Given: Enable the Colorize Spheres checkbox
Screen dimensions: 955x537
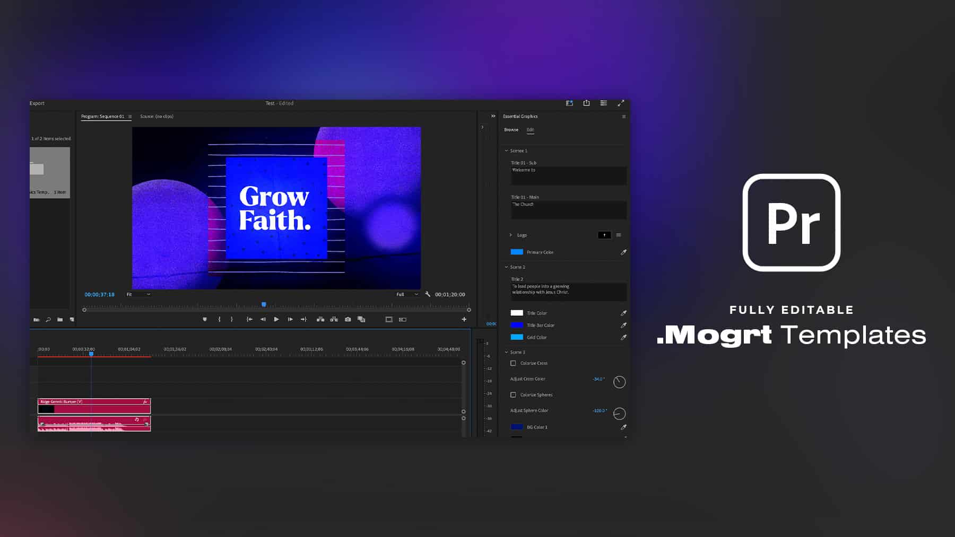Looking at the screenshot, I should (x=513, y=395).
